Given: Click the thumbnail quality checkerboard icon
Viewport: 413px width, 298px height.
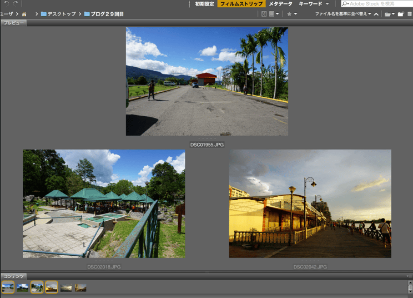Looking at the screenshot, I should tap(264, 14).
